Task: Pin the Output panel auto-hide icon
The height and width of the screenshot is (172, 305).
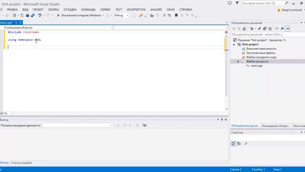Action: point(222,120)
